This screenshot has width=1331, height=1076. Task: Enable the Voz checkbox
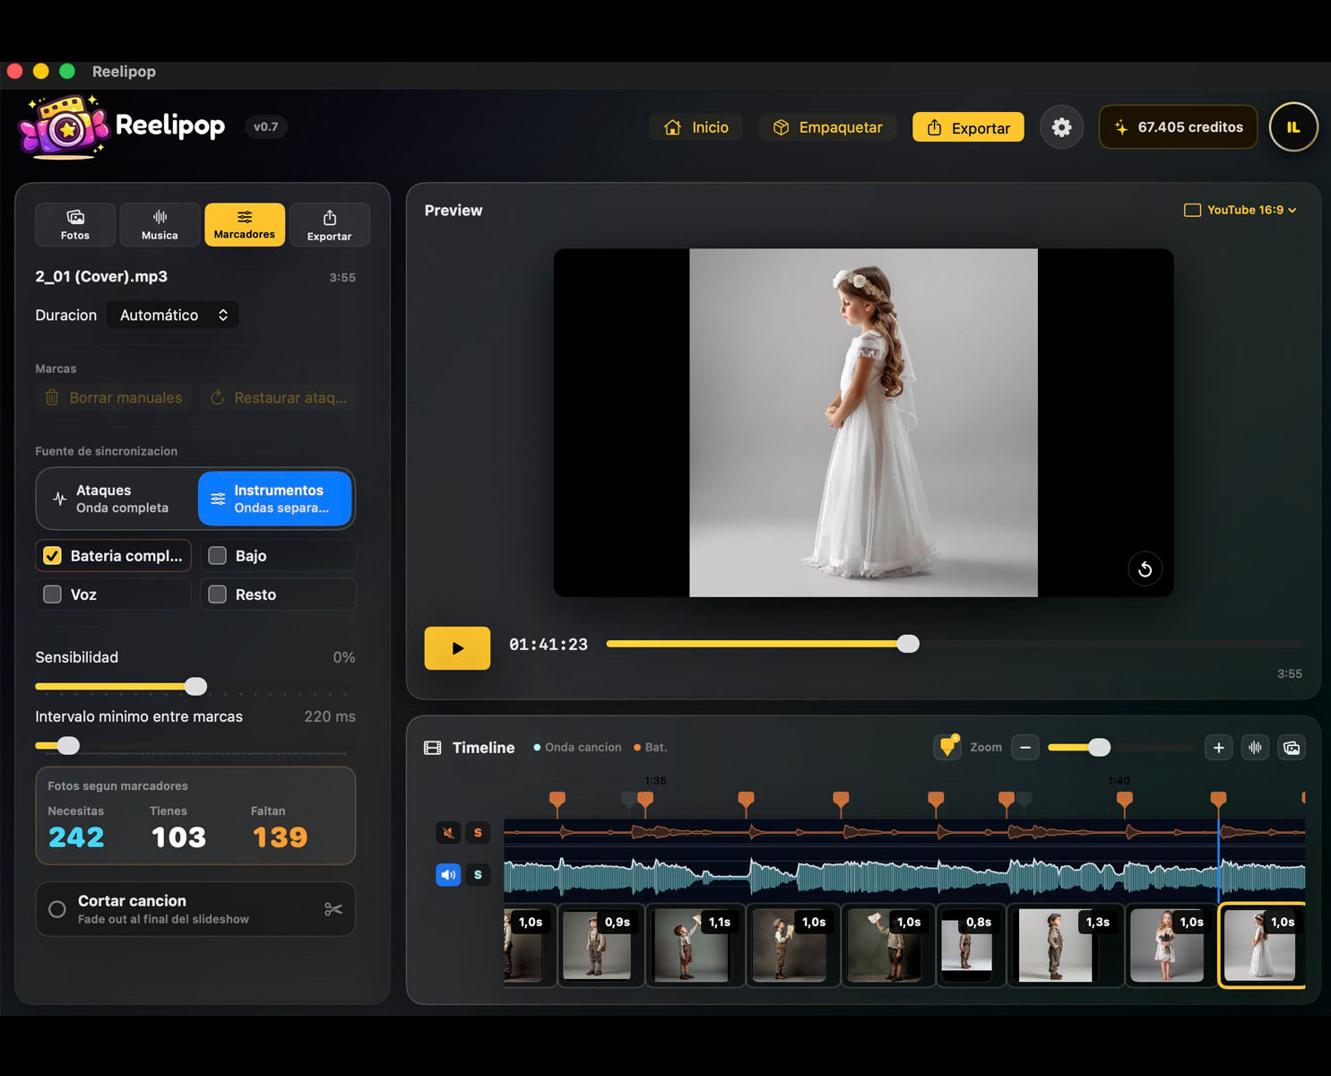pos(53,594)
